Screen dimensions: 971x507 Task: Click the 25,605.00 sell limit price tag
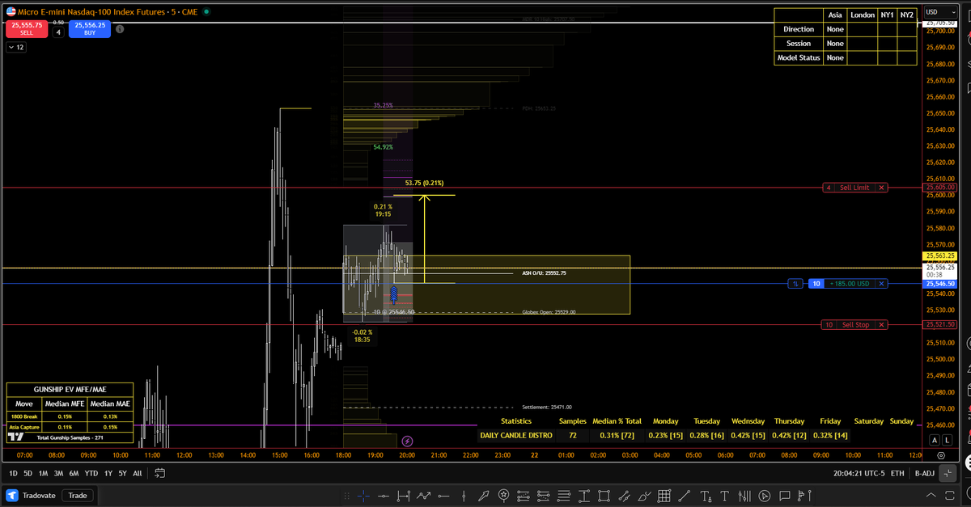[x=940, y=188]
